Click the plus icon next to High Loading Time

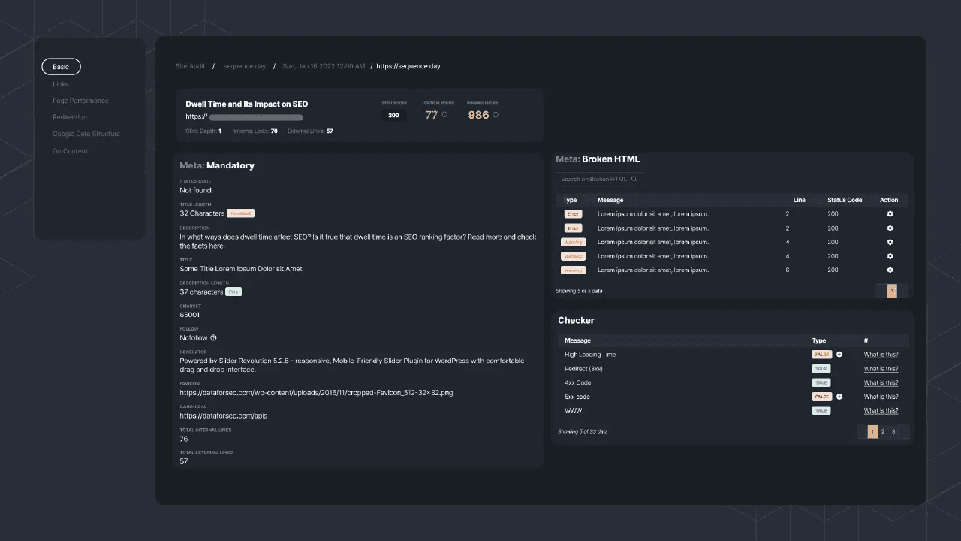coord(839,355)
